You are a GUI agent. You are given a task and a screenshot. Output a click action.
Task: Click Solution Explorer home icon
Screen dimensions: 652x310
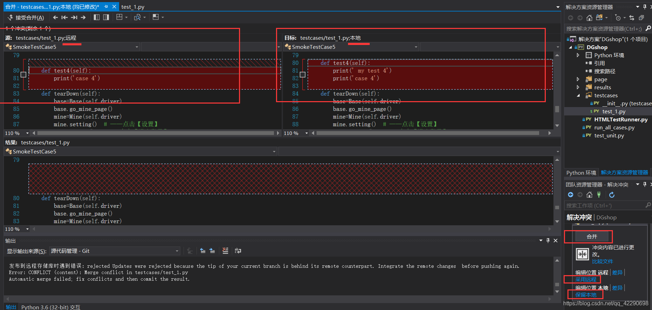tap(589, 18)
